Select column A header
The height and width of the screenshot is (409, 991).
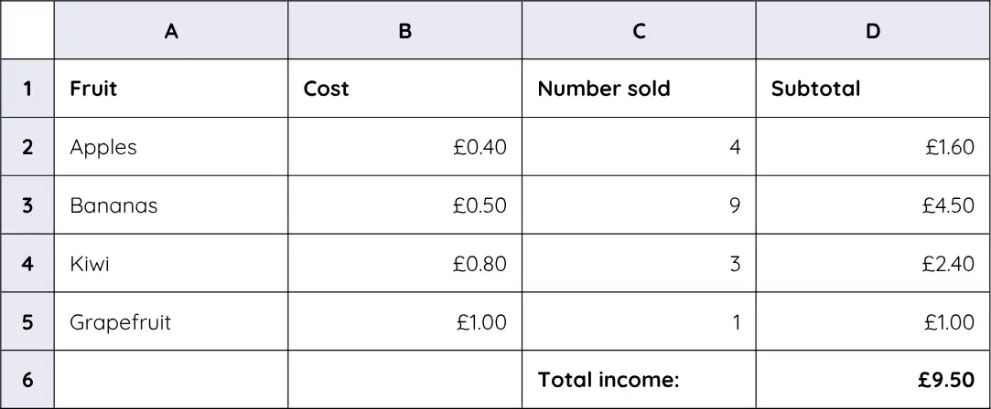coord(171,30)
